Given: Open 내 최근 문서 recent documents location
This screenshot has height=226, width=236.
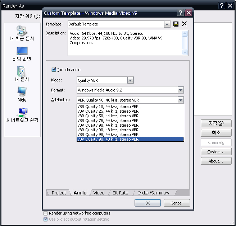Looking at the screenshot, I should click(x=22, y=33).
